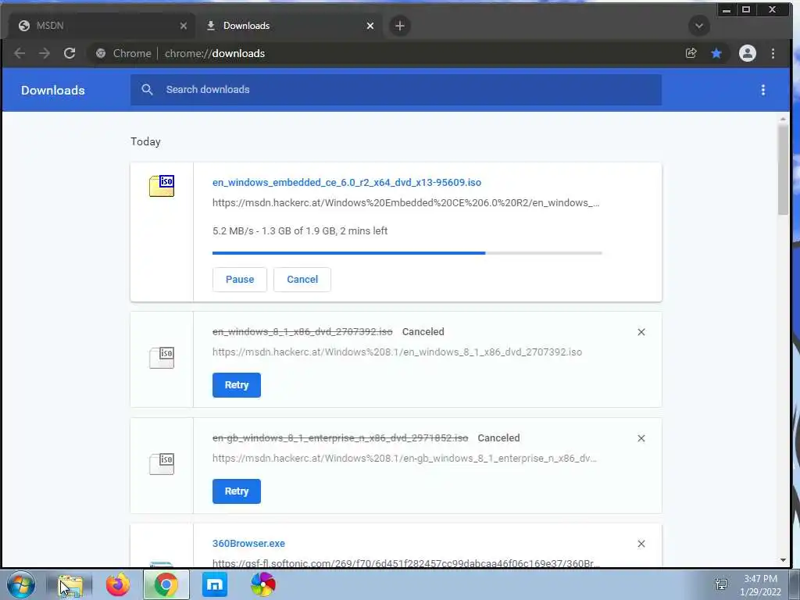Image resolution: width=800 pixels, height=600 pixels.
Task: Click the greyed ISO icon for en-gb enterprise
Action: [162, 463]
